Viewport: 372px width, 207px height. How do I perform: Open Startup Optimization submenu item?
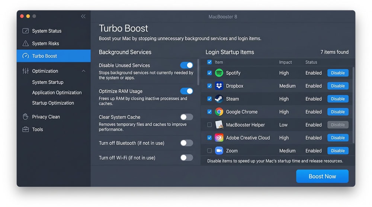tap(53, 103)
